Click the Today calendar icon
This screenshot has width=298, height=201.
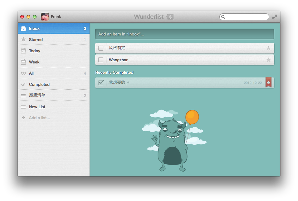[x=23, y=51]
